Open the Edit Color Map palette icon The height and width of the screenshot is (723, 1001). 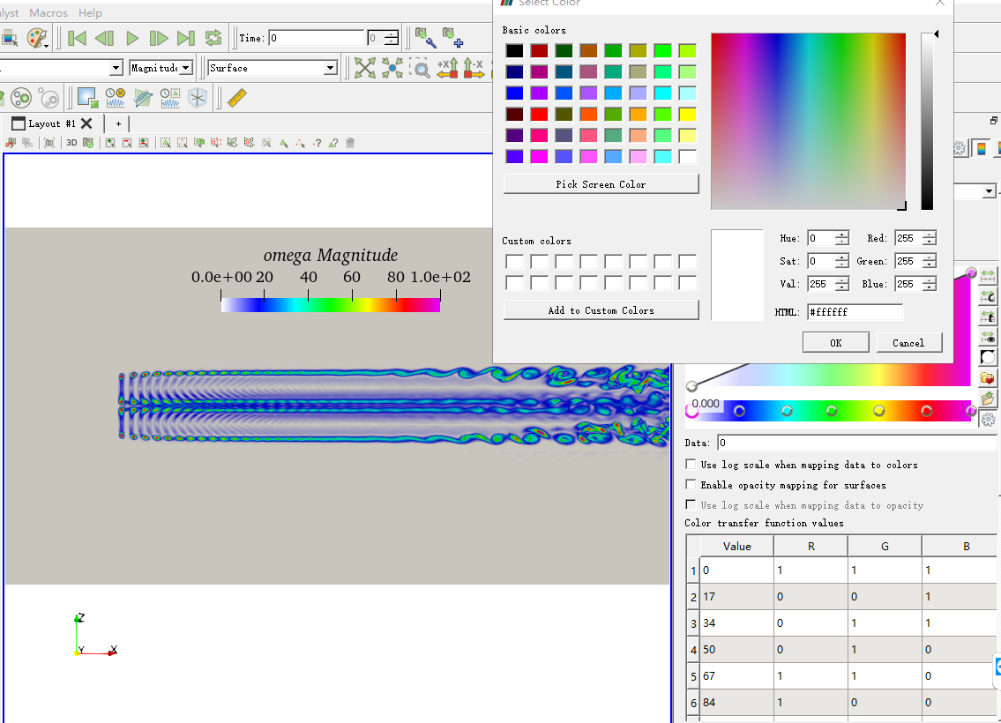[x=38, y=38]
